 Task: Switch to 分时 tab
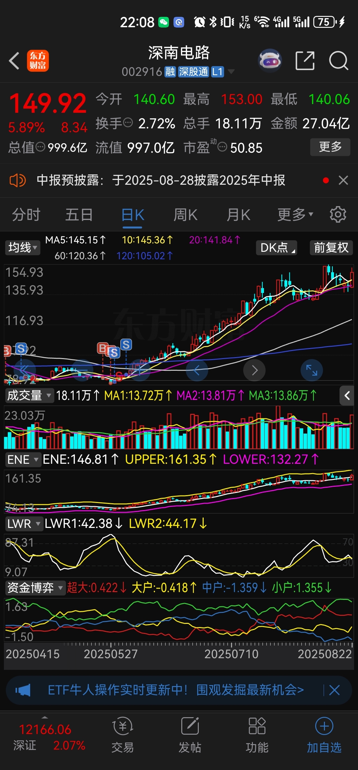(x=26, y=215)
